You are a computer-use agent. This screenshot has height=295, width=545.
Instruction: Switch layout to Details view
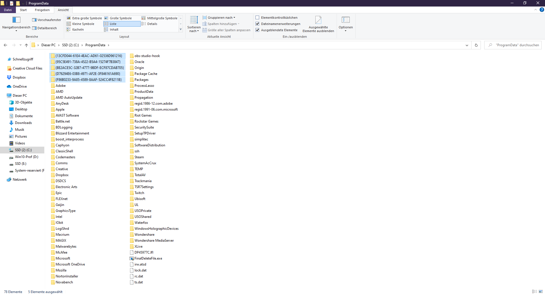click(x=149, y=24)
